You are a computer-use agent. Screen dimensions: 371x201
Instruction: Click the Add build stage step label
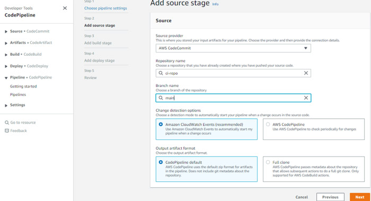pyautogui.click(x=98, y=43)
